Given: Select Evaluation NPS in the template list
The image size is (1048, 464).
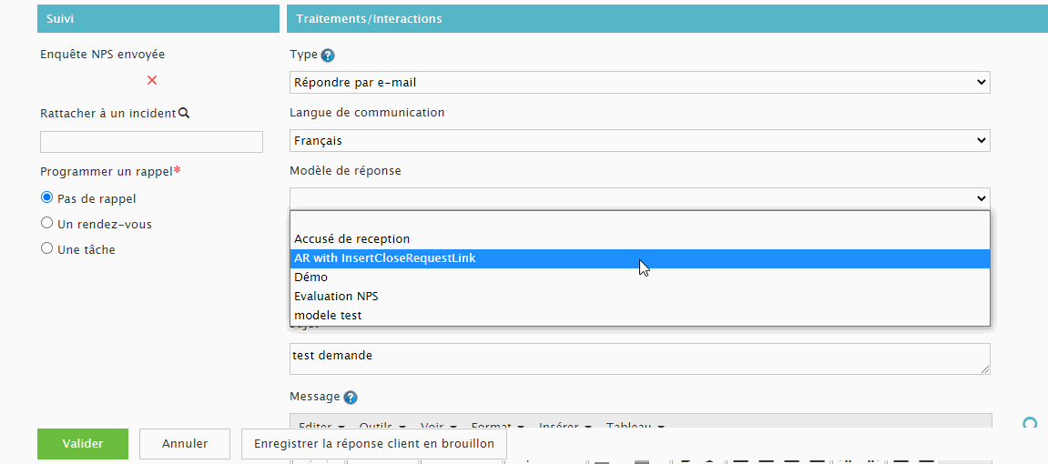Looking at the screenshot, I should [x=336, y=297].
